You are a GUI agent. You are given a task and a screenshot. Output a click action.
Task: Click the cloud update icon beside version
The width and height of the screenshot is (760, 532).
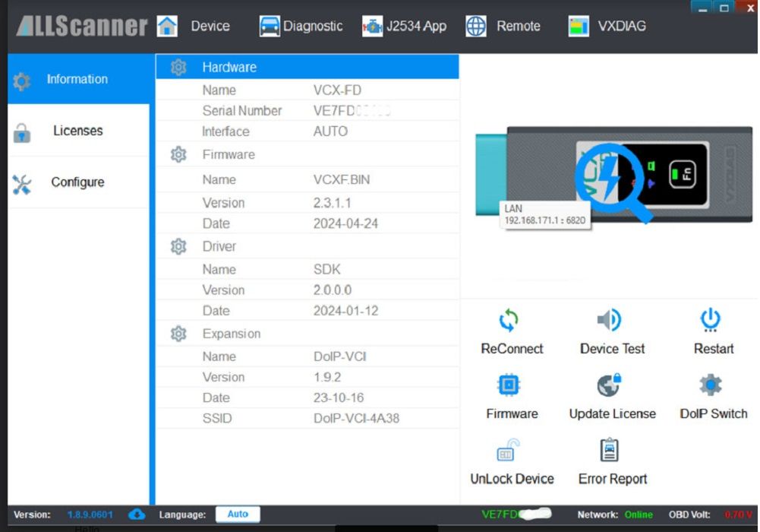click(137, 515)
